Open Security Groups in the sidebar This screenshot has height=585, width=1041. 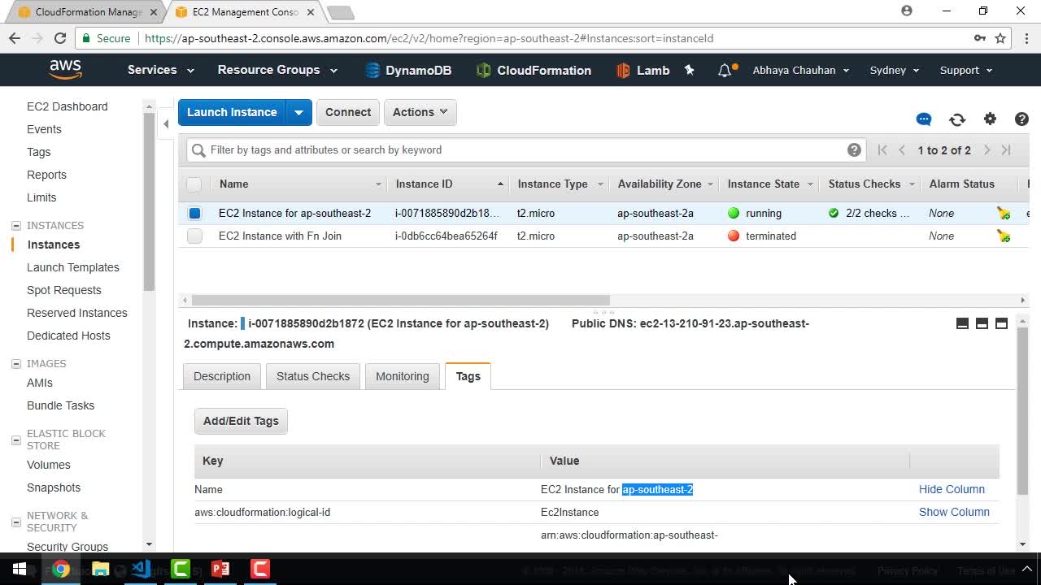pos(68,547)
